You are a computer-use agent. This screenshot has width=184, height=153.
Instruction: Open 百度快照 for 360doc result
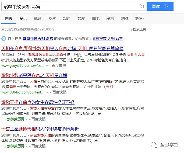click(59, 92)
